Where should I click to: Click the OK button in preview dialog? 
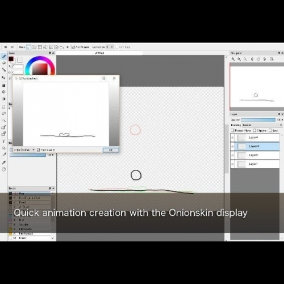coord(111,150)
